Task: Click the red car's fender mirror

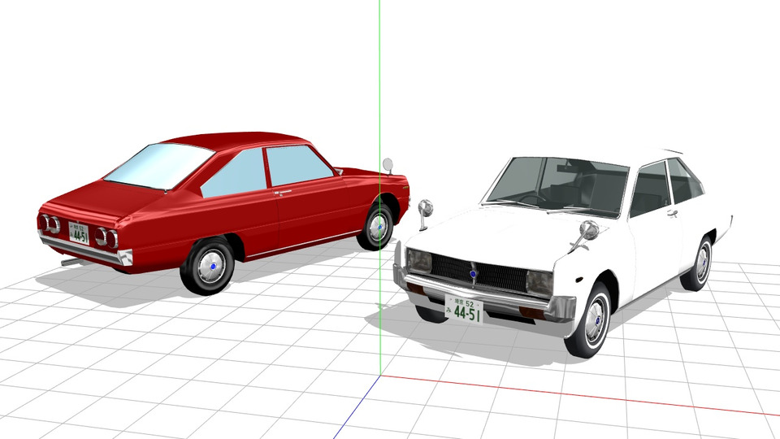Action: pos(388,165)
